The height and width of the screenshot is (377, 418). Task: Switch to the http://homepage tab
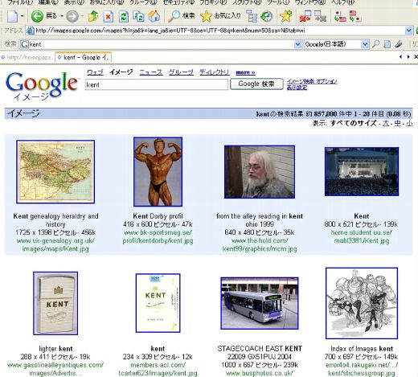28,57
